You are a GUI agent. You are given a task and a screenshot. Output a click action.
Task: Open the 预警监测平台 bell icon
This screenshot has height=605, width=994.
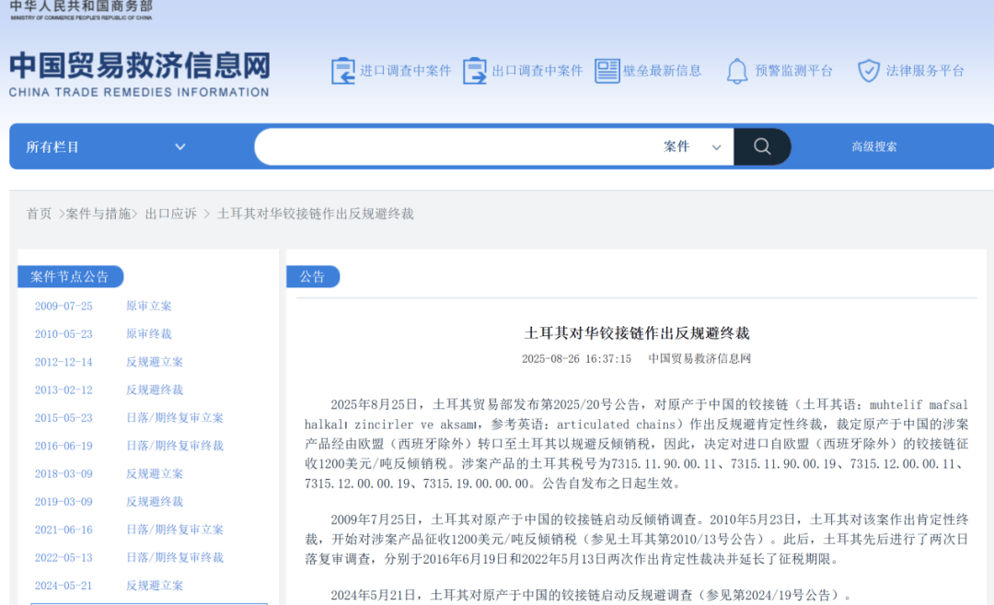pos(736,69)
